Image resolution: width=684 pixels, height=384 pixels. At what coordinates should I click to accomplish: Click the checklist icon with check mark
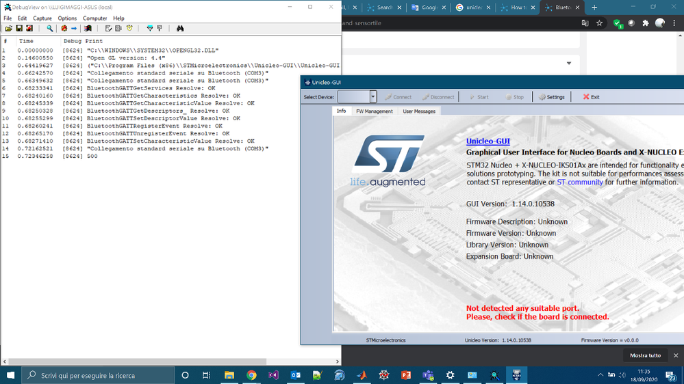(x=108, y=28)
